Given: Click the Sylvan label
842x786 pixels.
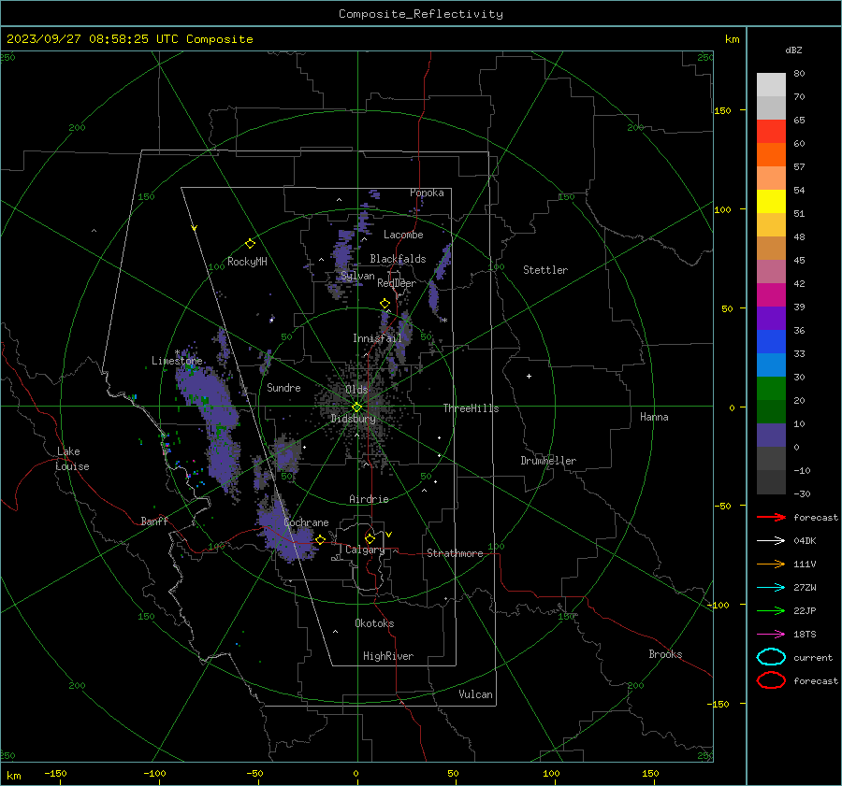Looking at the screenshot, I should [x=357, y=276].
